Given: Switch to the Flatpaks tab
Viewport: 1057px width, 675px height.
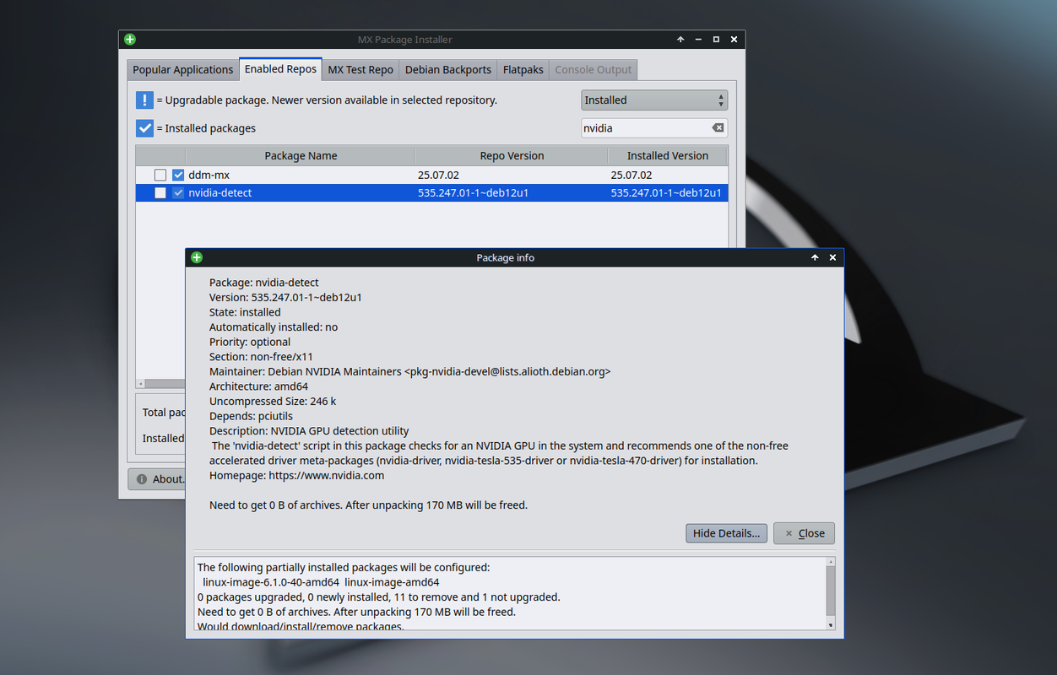Looking at the screenshot, I should (x=523, y=69).
